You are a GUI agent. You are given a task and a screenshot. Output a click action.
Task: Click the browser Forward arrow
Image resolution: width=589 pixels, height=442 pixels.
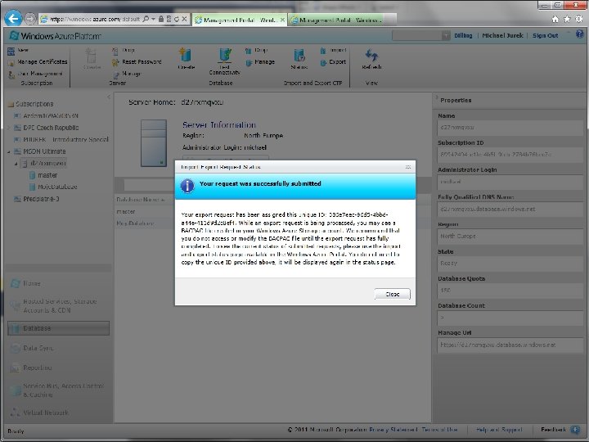coord(30,18)
